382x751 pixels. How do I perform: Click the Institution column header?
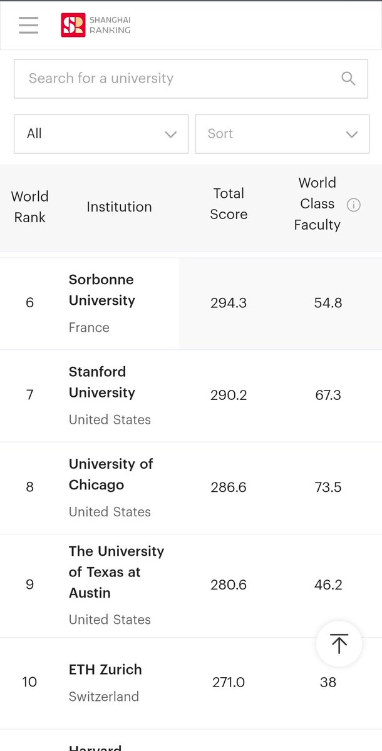click(x=119, y=207)
